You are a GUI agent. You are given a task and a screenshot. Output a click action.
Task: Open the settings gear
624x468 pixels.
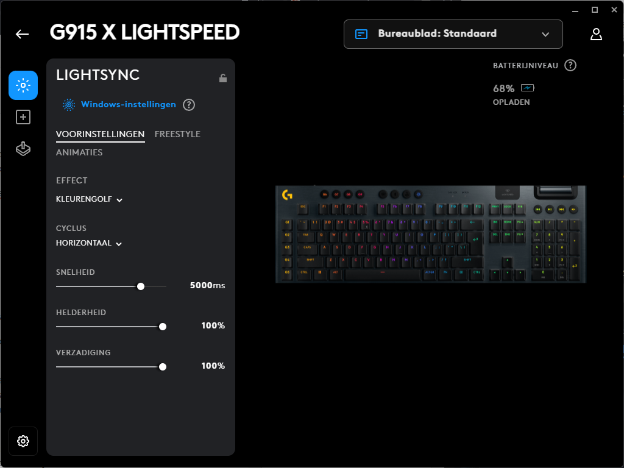point(23,441)
